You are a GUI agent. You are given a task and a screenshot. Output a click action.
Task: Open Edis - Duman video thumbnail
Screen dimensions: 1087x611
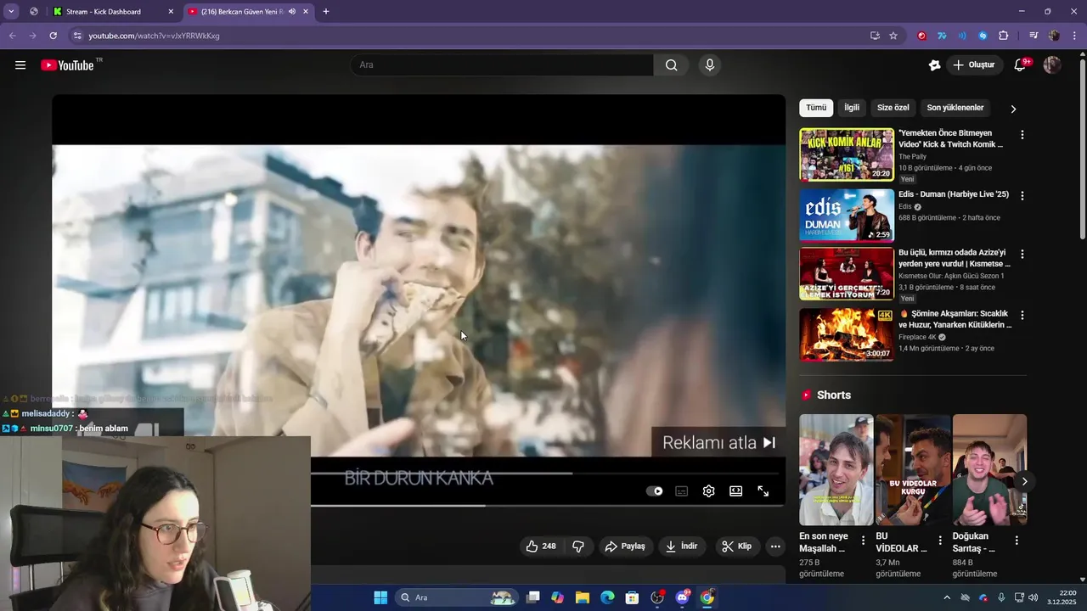pos(847,216)
